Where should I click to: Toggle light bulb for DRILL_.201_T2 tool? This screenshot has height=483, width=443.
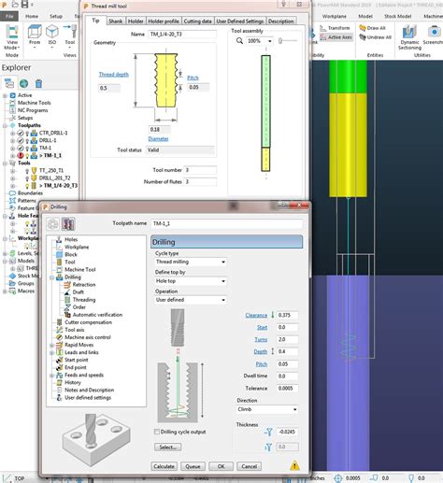[x=27, y=178]
